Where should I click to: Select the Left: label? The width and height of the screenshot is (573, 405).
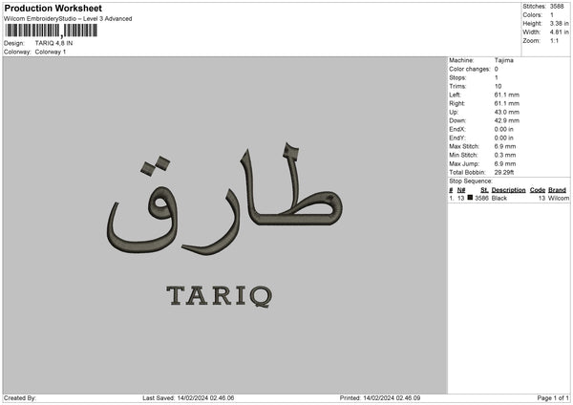click(x=455, y=95)
